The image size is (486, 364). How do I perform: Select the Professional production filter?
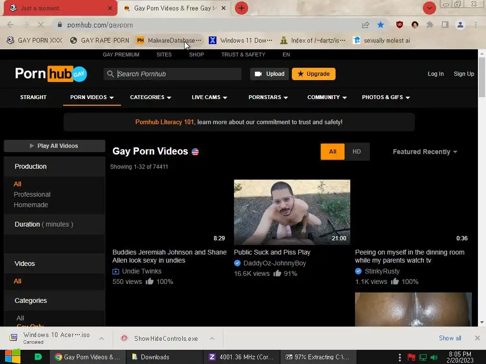click(32, 194)
